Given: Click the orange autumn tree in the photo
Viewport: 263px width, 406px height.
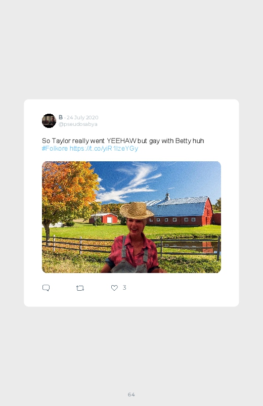Looking at the screenshot, I should (69, 193).
